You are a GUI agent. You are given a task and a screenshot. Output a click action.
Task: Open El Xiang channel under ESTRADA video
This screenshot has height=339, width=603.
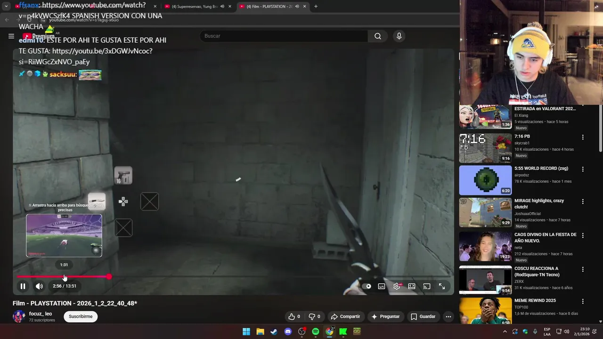[521, 115]
